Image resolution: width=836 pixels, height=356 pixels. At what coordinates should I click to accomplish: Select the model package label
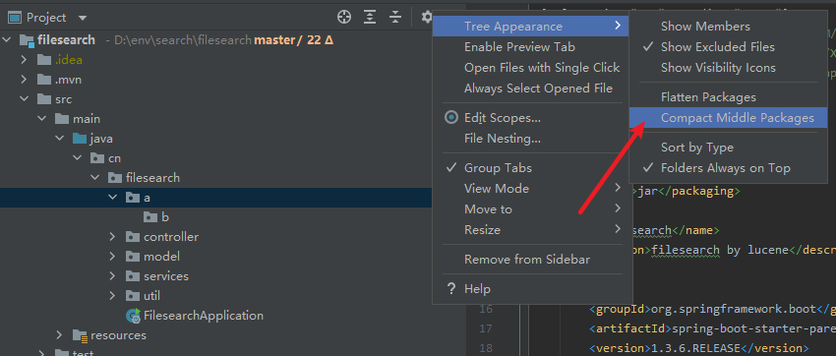point(161,257)
